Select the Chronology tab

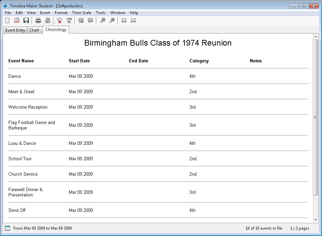click(x=56, y=29)
